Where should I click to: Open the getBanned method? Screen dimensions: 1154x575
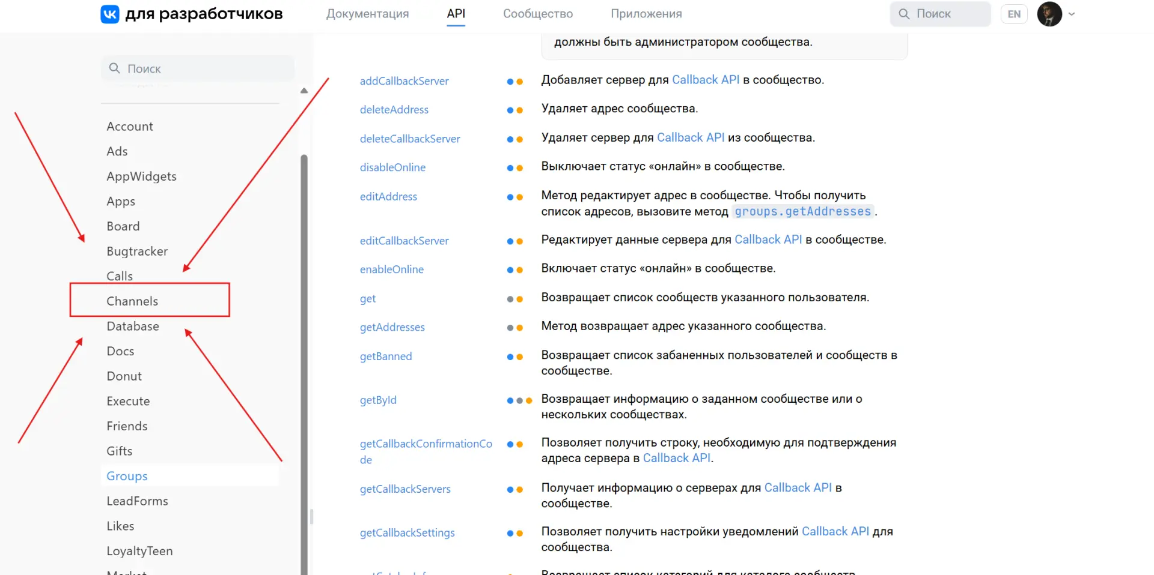pyautogui.click(x=386, y=356)
